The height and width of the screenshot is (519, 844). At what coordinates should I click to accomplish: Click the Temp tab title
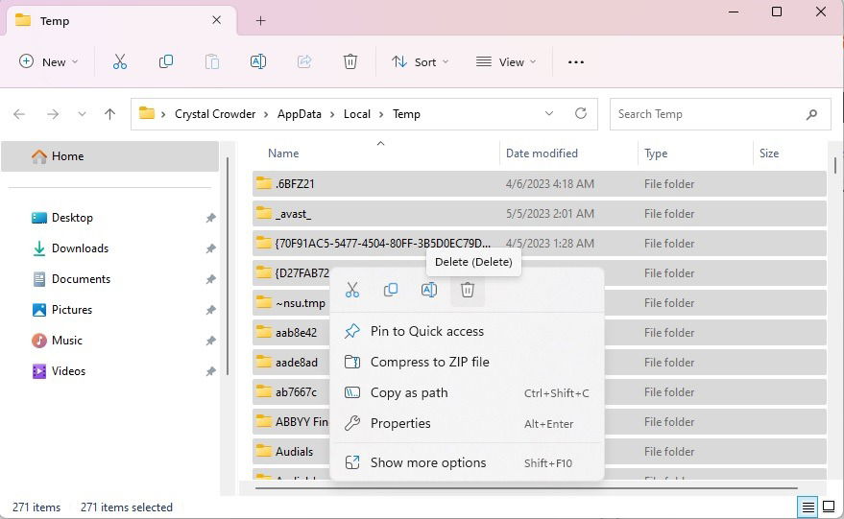55,21
